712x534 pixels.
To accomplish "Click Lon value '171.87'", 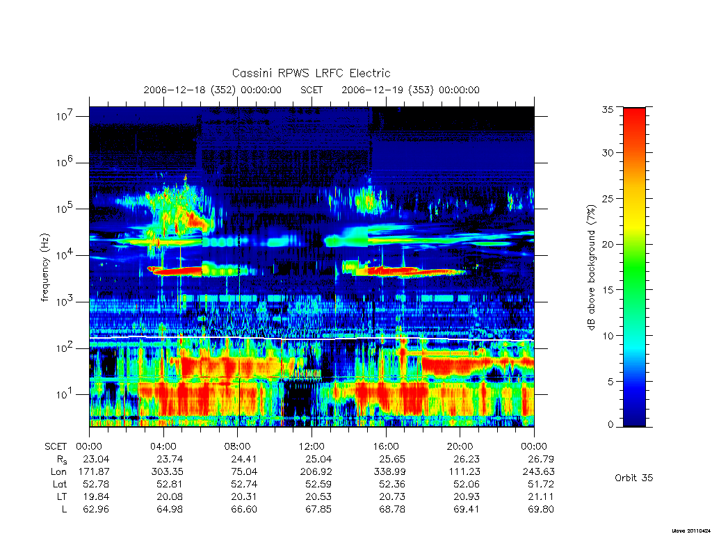I will (94, 472).
